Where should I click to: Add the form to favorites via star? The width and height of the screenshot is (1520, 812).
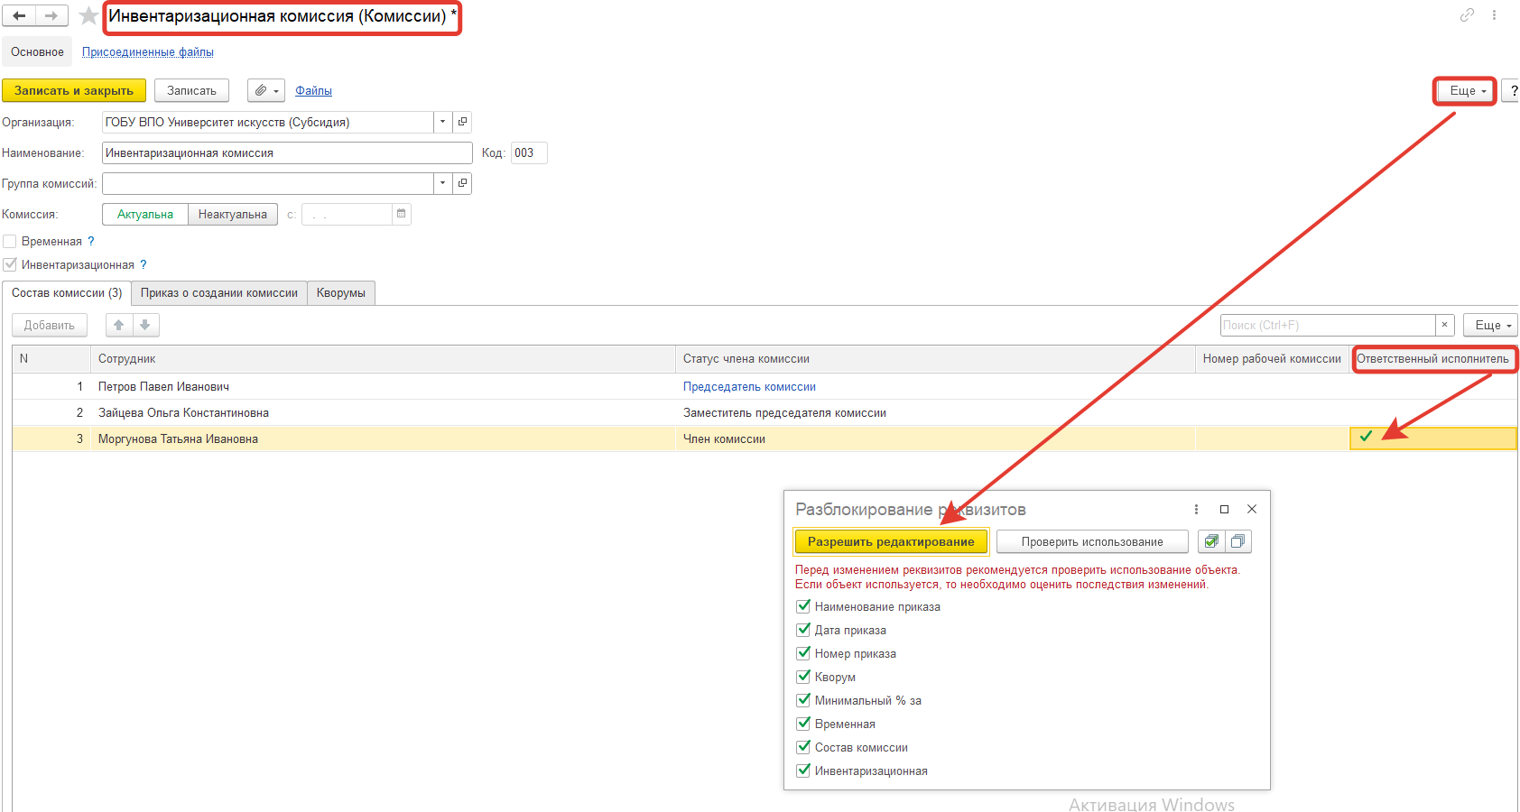tap(88, 15)
